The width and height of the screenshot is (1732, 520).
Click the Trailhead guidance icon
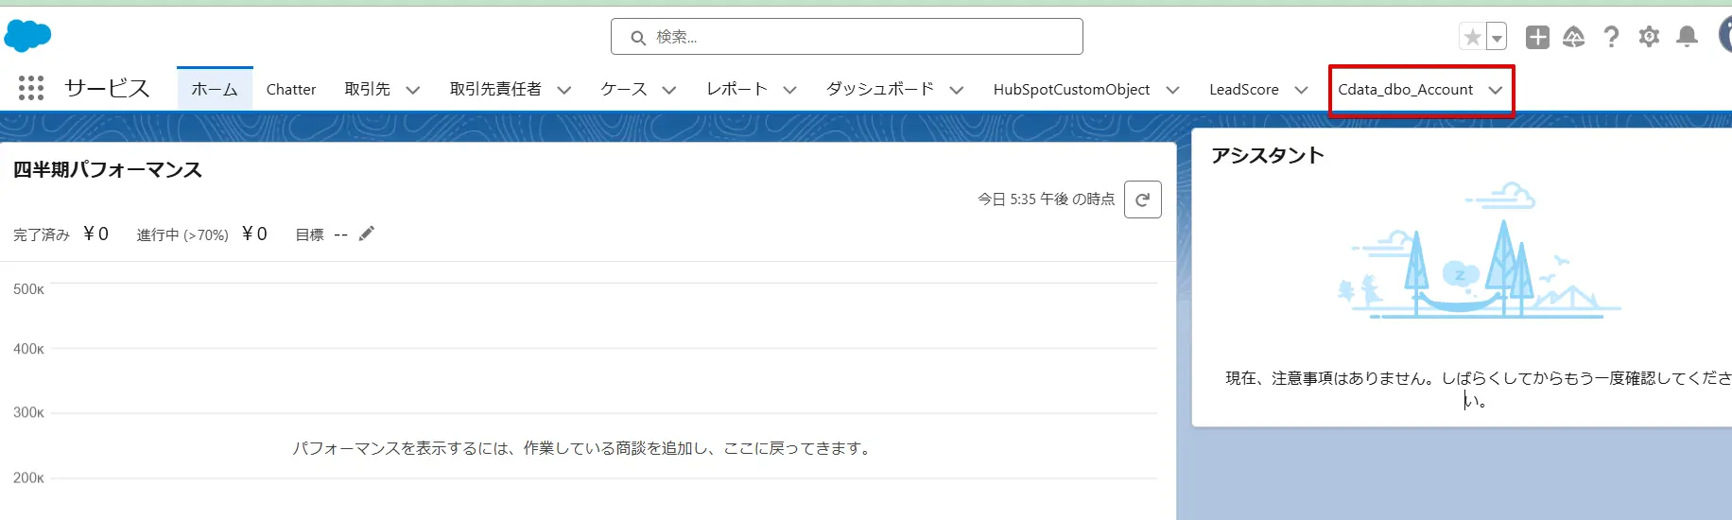1573,37
